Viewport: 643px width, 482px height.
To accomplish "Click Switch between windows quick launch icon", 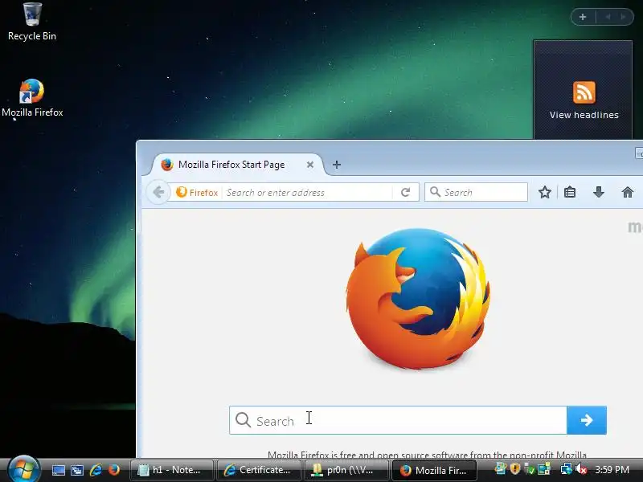I will pos(76,470).
